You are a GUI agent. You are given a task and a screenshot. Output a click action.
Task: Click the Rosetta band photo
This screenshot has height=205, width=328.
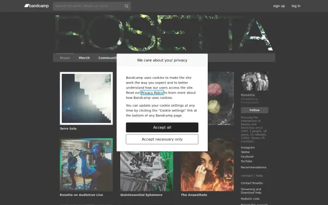pos(255,81)
